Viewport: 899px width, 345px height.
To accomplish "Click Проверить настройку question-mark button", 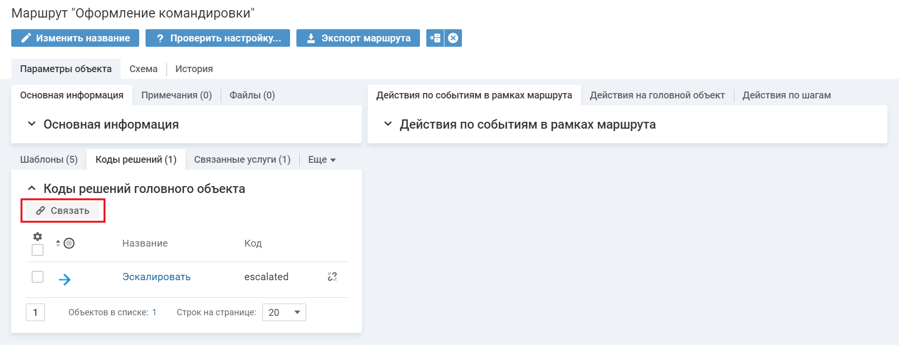I will pyautogui.click(x=218, y=38).
